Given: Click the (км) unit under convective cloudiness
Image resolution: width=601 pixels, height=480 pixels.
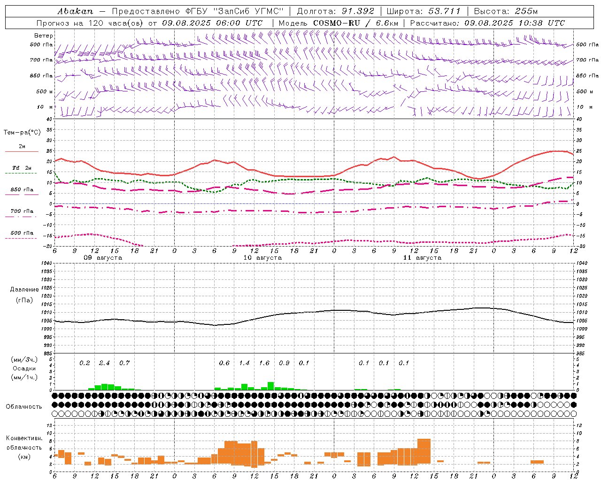Looking at the screenshot, I should pos(24,457).
